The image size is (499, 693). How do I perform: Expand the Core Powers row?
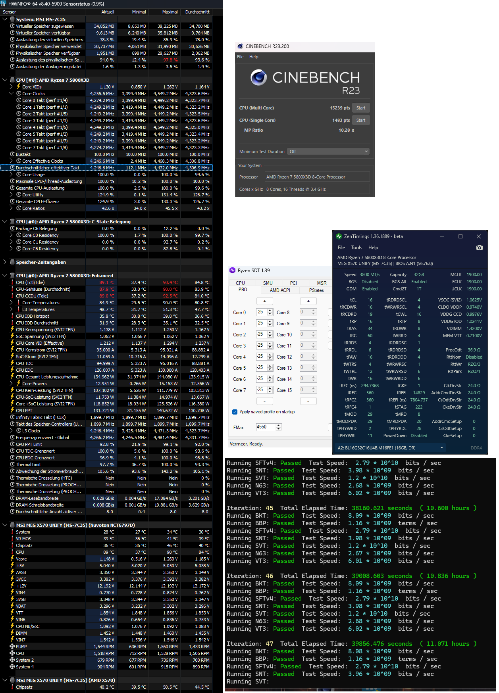pyautogui.click(x=11, y=384)
